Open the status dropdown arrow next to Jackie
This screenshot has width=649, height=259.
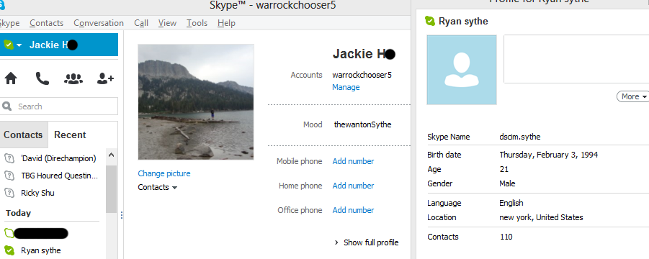[x=19, y=45]
